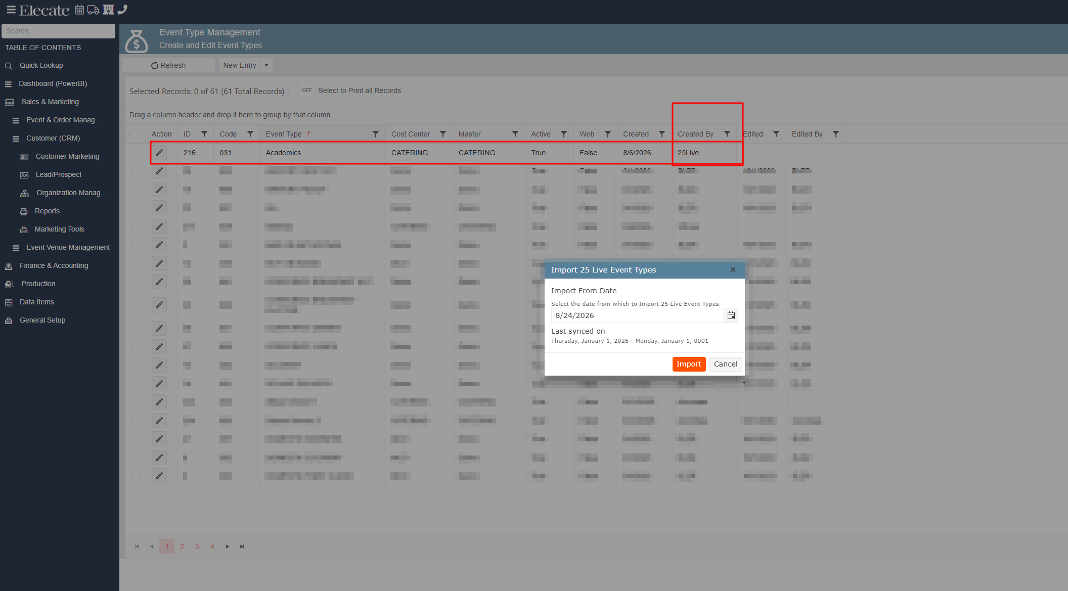
Task: Sort by the Master column header
Action: point(470,134)
